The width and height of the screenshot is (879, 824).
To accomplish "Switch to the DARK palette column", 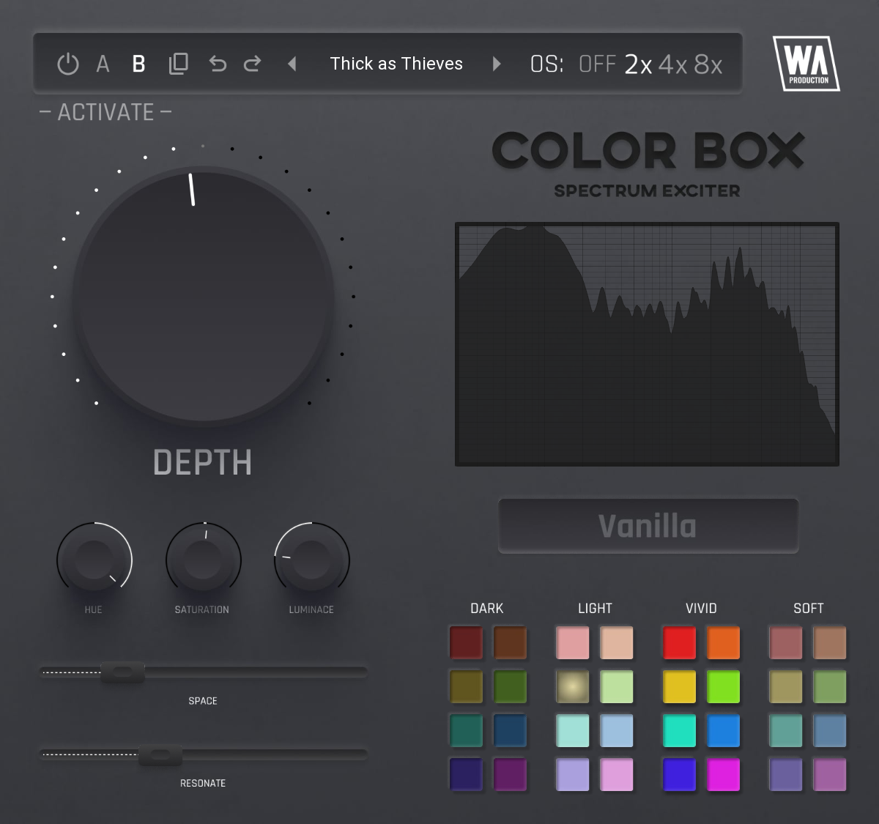I will (x=486, y=608).
